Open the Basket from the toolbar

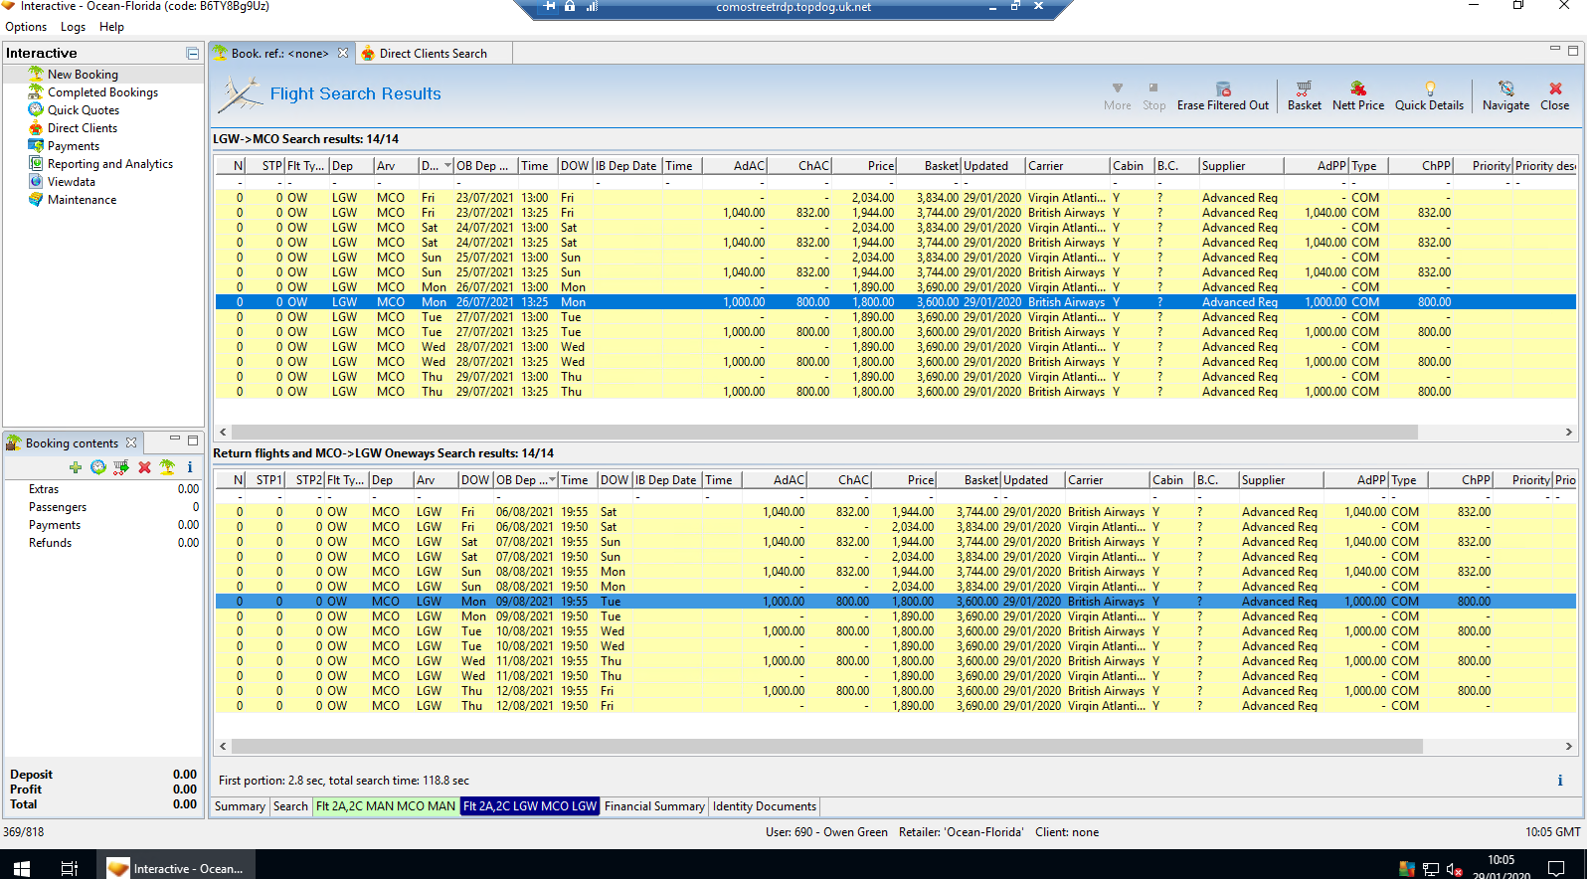[1304, 95]
